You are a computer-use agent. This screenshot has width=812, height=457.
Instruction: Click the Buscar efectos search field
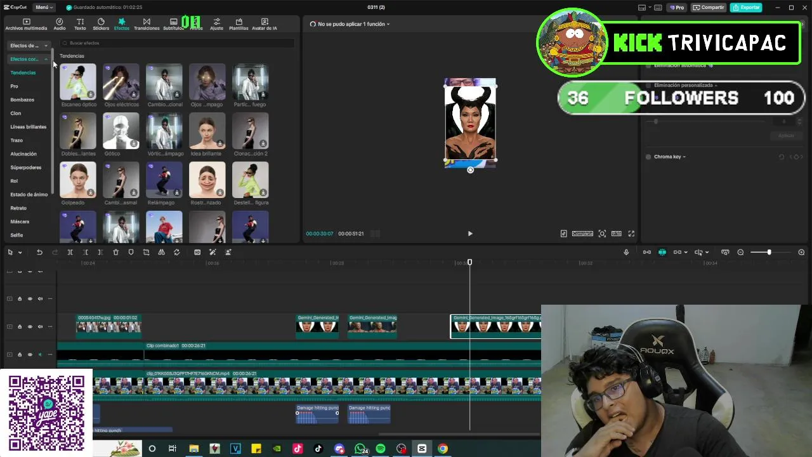178,43
